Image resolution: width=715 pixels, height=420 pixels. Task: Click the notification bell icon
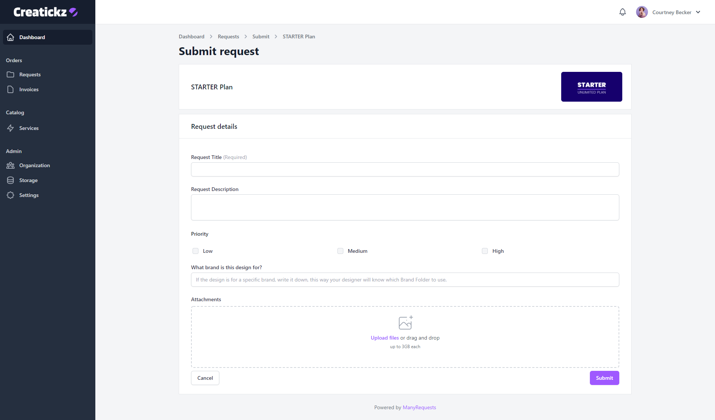(x=622, y=12)
